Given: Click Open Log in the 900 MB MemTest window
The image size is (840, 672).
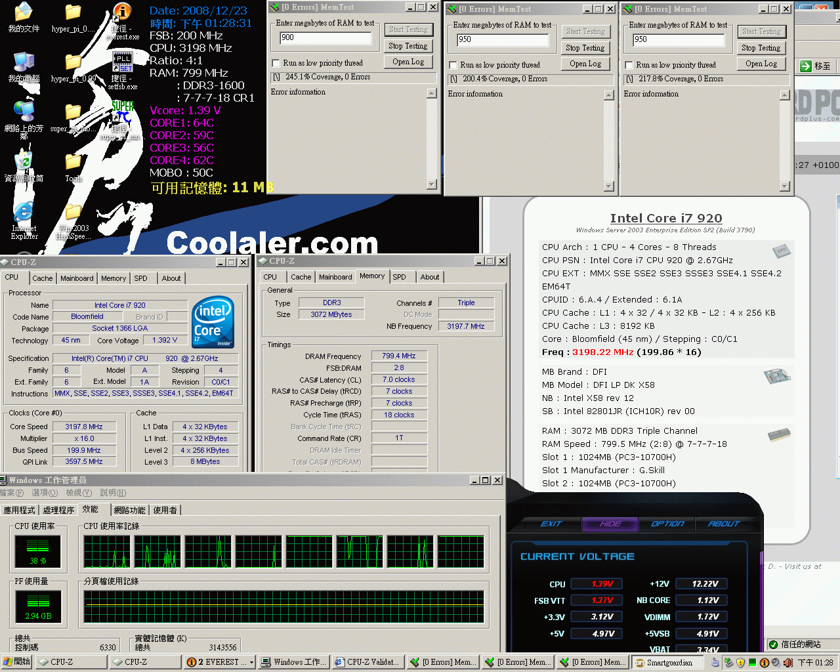Looking at the screenshot, I should pos(408,62).
